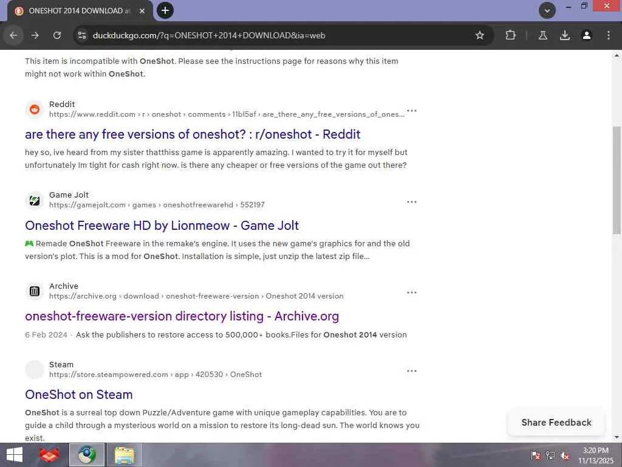Screen dimensions: 622x467
Task: Open the Windows Start menu
Action: pos(15,455)
